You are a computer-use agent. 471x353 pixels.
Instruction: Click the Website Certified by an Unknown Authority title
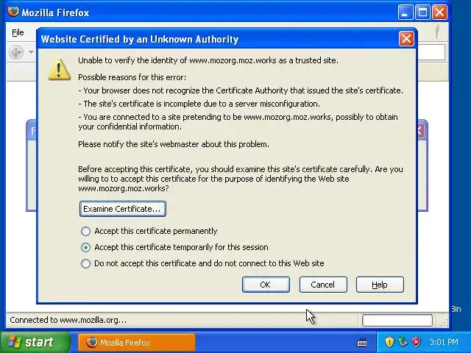(140, 39)
